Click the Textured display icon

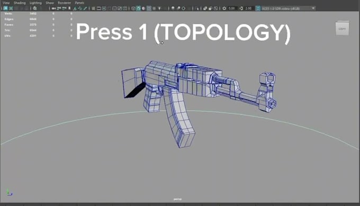[154, 8]
